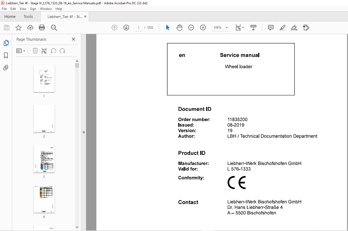
Task: Switch to the Home tab
Action: (10, 17)
